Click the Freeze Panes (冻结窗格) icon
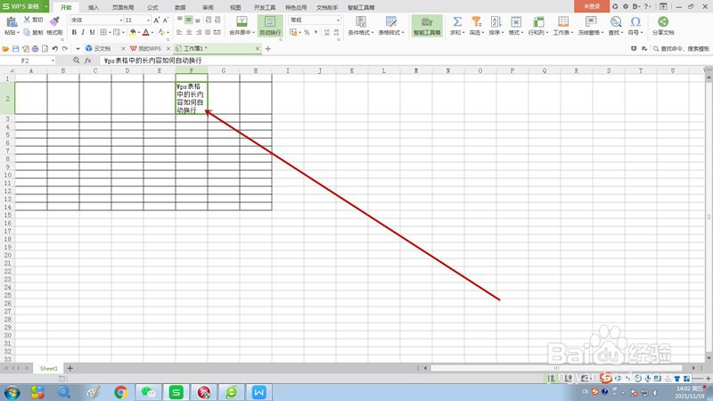 click(591, 21)
